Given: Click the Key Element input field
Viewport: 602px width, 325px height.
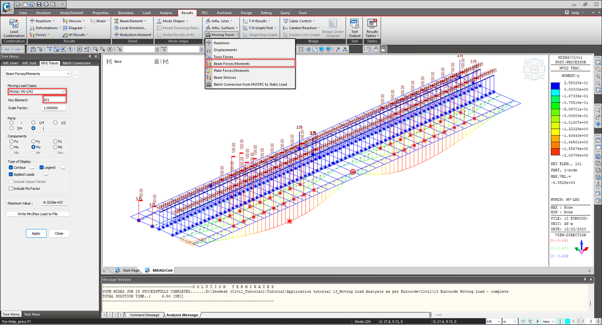Looking at the screenshot, I should click(x=54, y=100).
